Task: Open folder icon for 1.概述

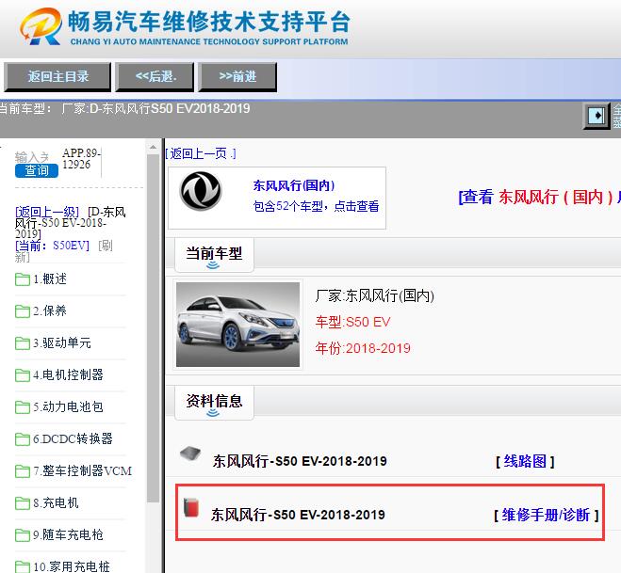Action: pos(23,279)
